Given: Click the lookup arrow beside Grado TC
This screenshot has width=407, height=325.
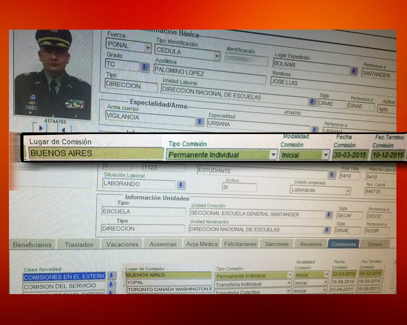Looking at the screenshot, I should pyautogui.click(x=145, y=67).
